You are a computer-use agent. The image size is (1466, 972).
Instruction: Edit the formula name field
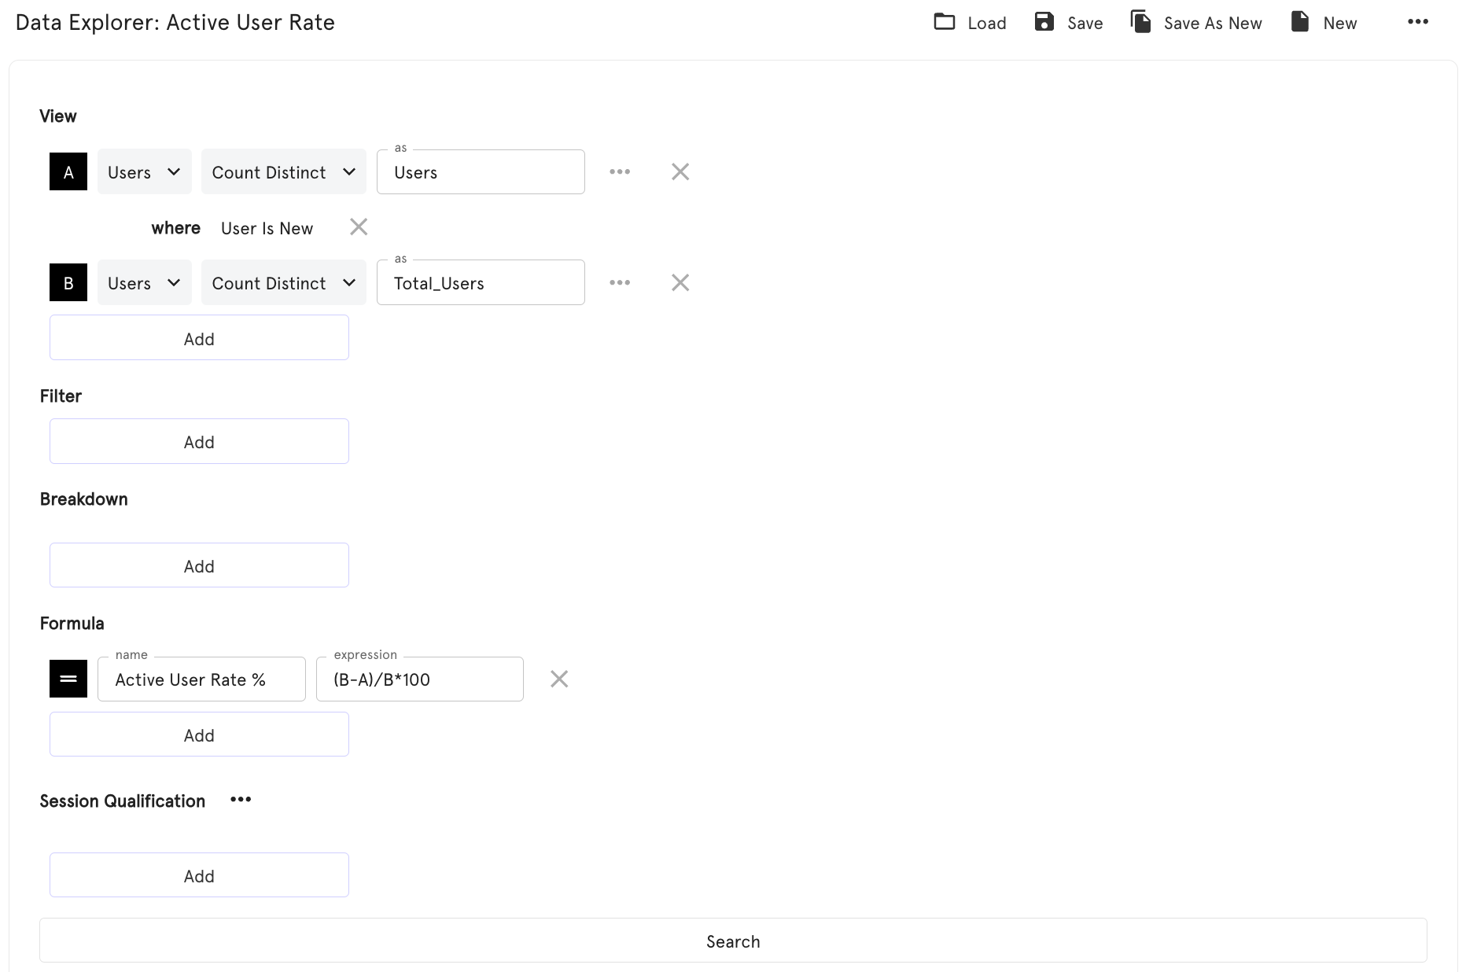click(x=201, y=679)
